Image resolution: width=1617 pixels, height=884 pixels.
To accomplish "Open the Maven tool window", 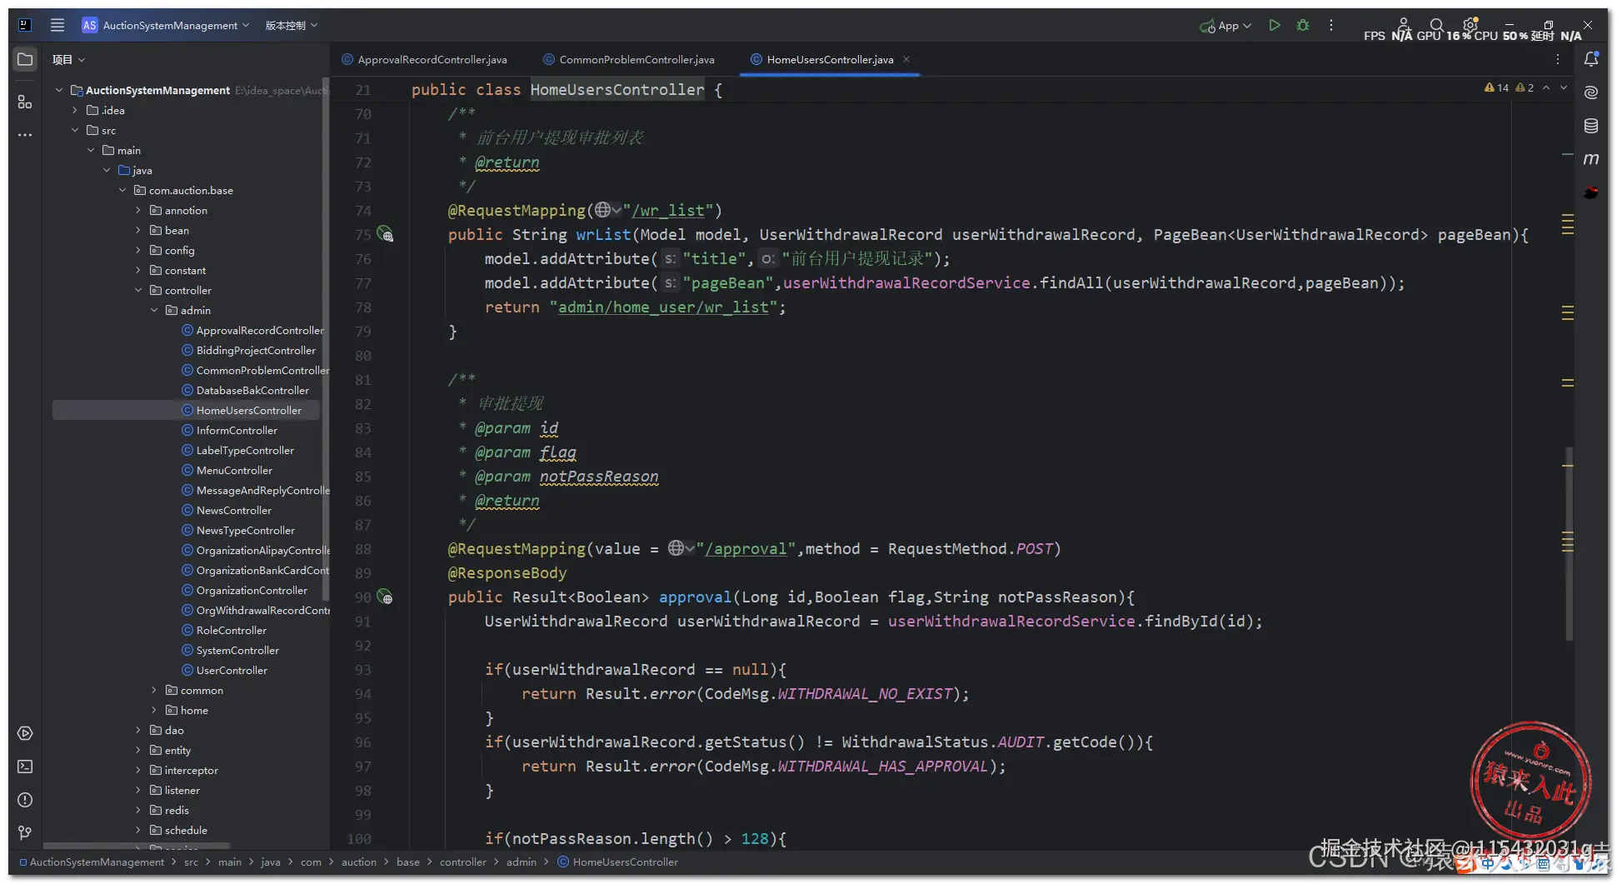I will click(x=1591, y=159).
